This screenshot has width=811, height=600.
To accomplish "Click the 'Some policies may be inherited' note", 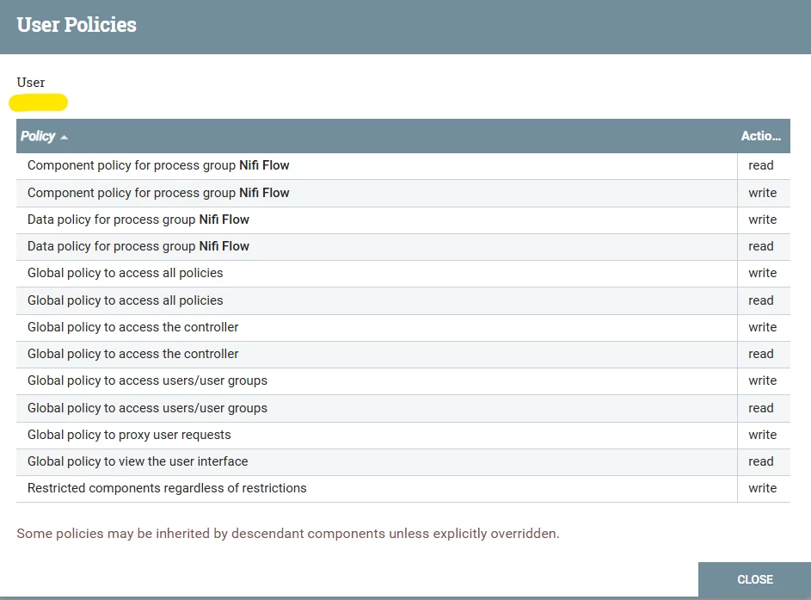I will pyautogui.click(x=288, y=534).
